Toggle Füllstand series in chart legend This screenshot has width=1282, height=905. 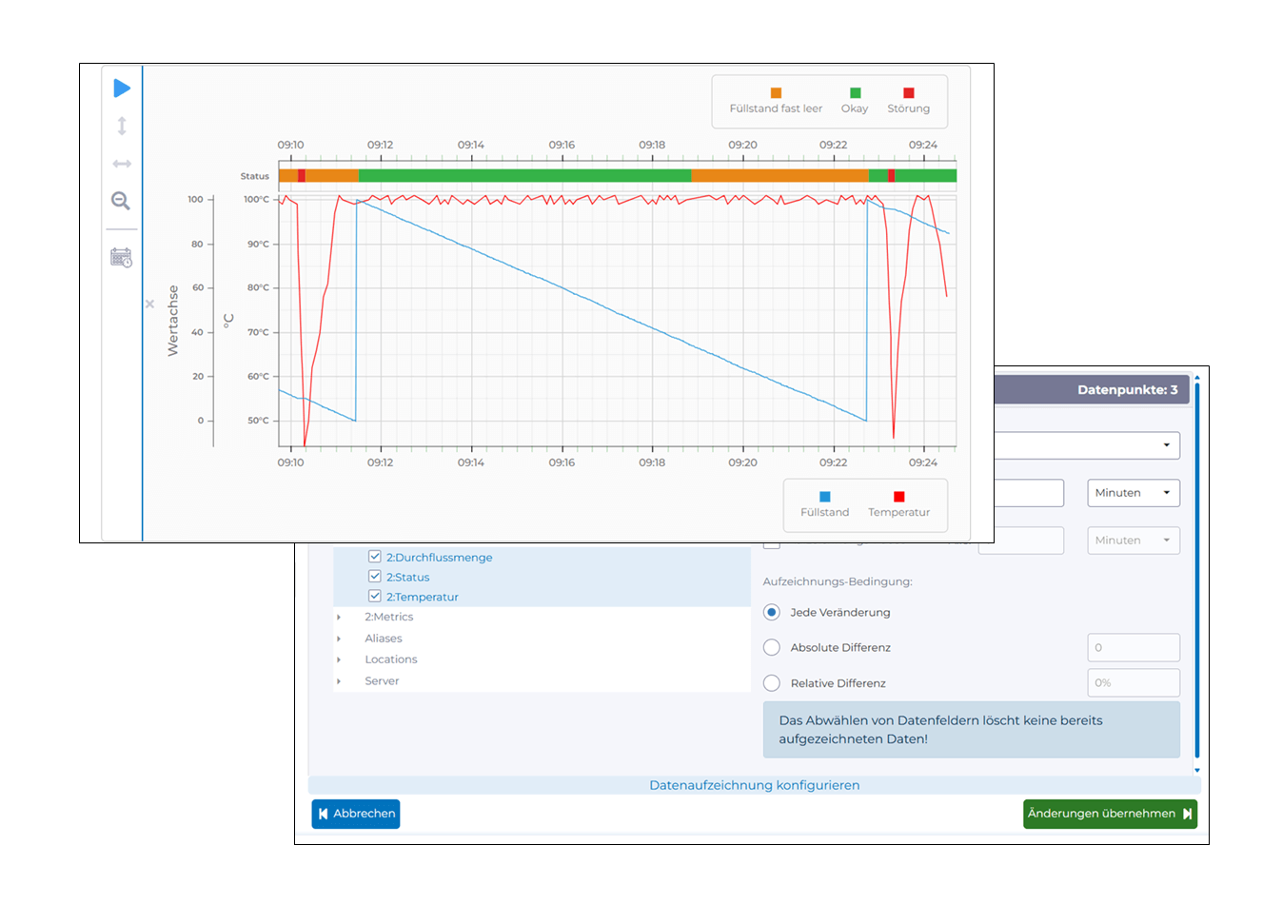click(x=824, y=503)
